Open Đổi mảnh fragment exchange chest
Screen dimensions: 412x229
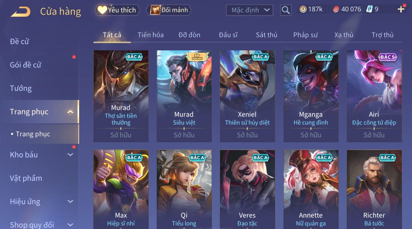click(169, 10)
